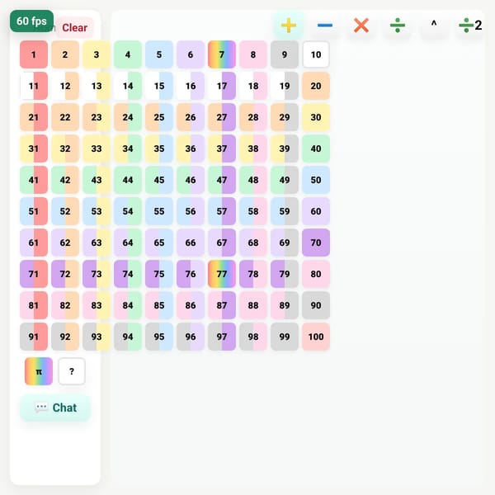
Task: Choose the yellow number 3 tile
Action: coord(97,54)
